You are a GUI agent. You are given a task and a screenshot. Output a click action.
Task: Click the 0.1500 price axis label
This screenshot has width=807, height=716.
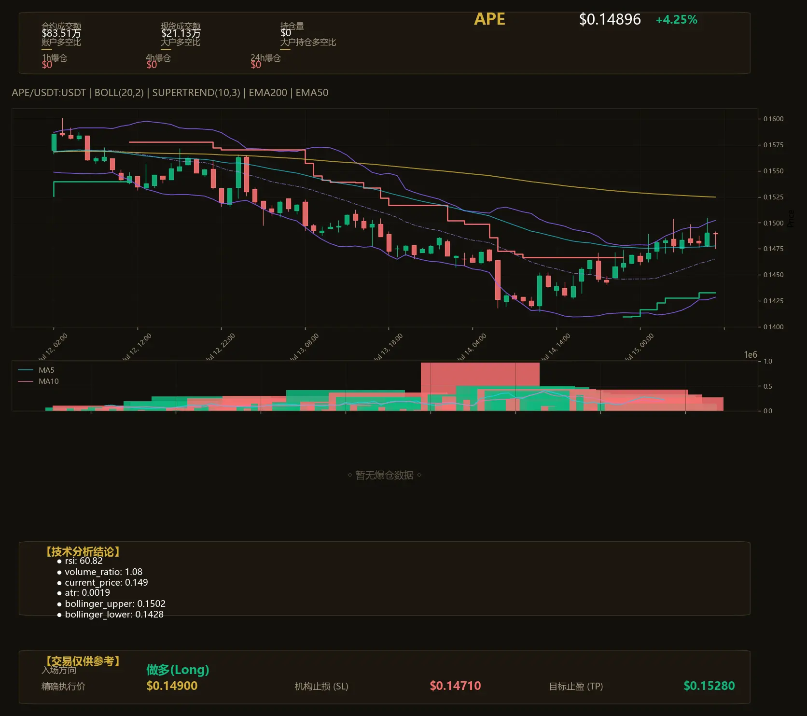773,223
